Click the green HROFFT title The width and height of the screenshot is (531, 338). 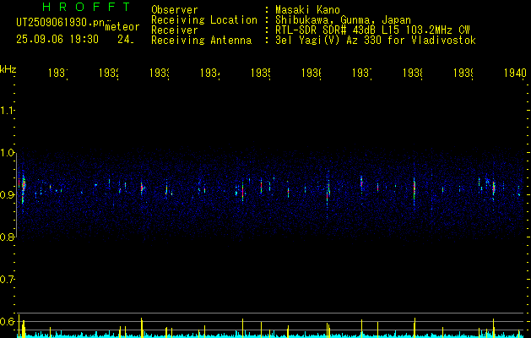pyautogui.click(x=87, y=7)
